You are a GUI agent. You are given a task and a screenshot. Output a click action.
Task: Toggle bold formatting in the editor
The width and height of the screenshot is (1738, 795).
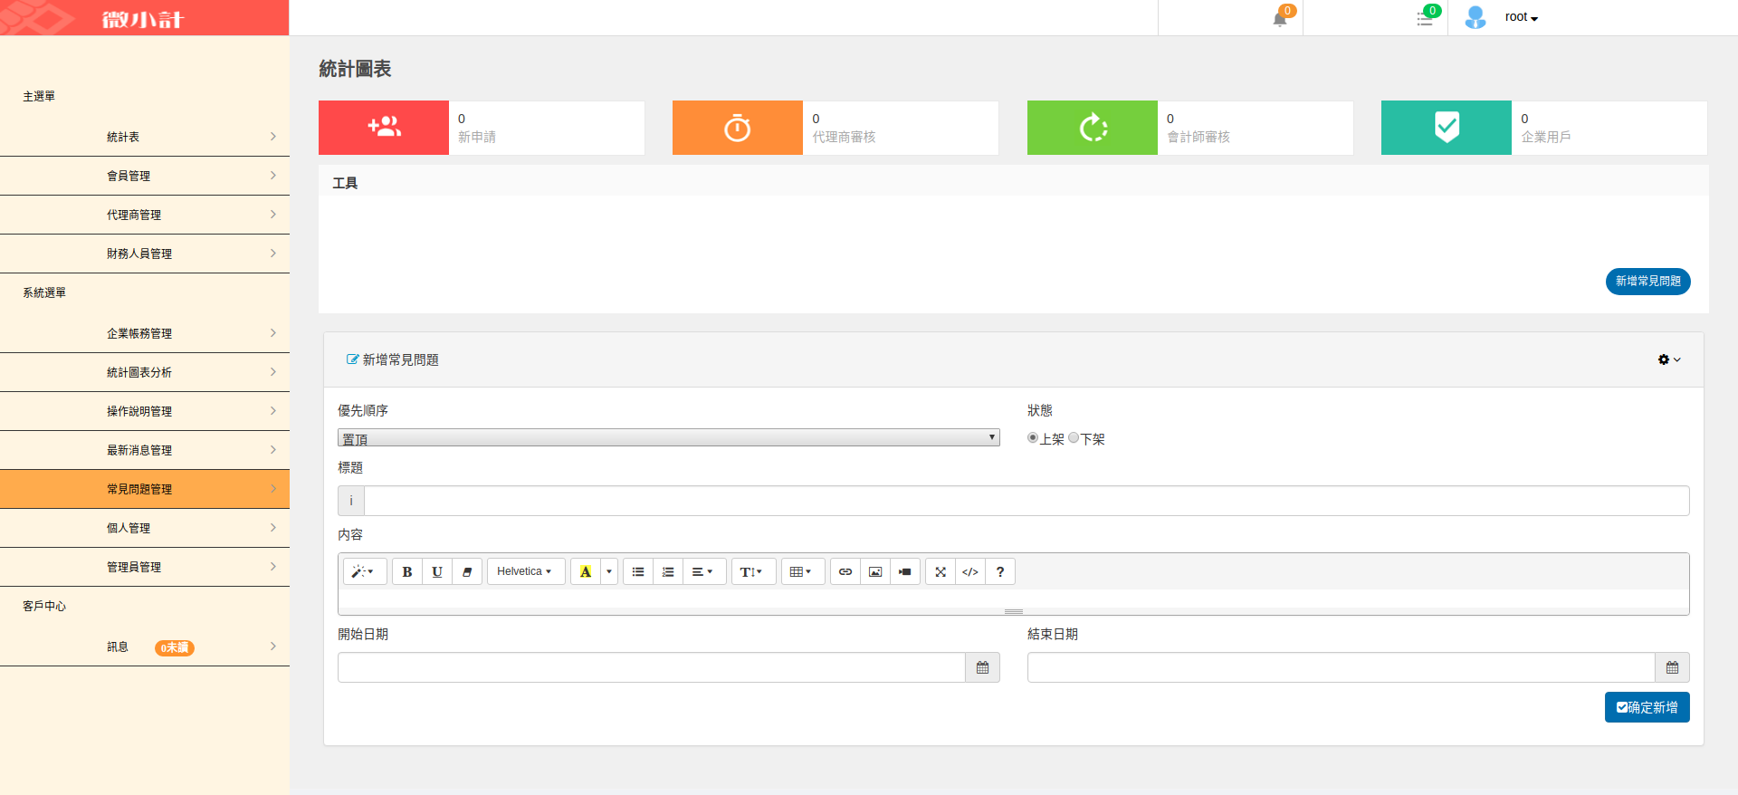click(x=407, y=571)
